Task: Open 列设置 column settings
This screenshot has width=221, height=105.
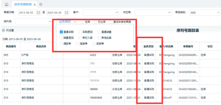Action: point(8,30)
